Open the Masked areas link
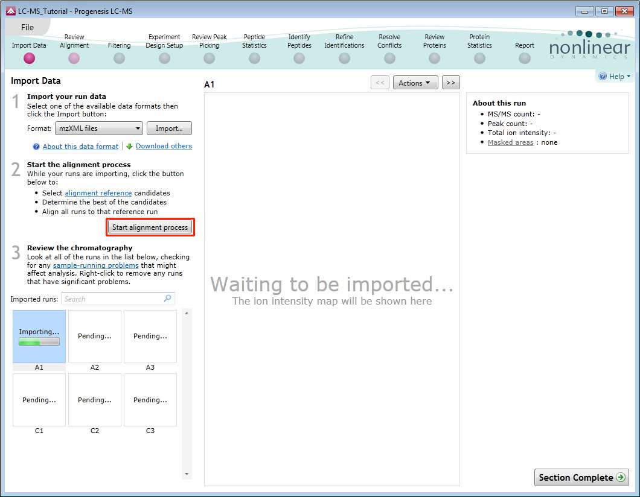 pos(511,142)
